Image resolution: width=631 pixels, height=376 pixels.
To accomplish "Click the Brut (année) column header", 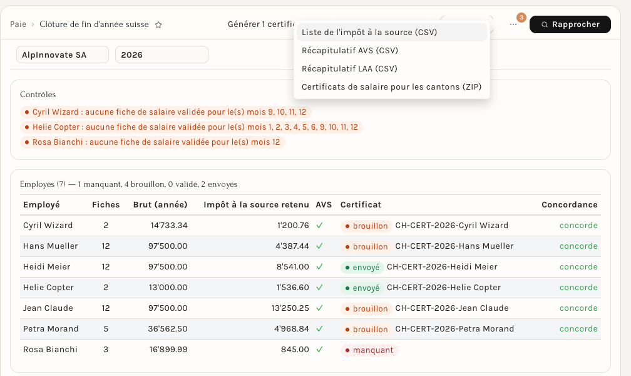I will [x=160, y=205].
